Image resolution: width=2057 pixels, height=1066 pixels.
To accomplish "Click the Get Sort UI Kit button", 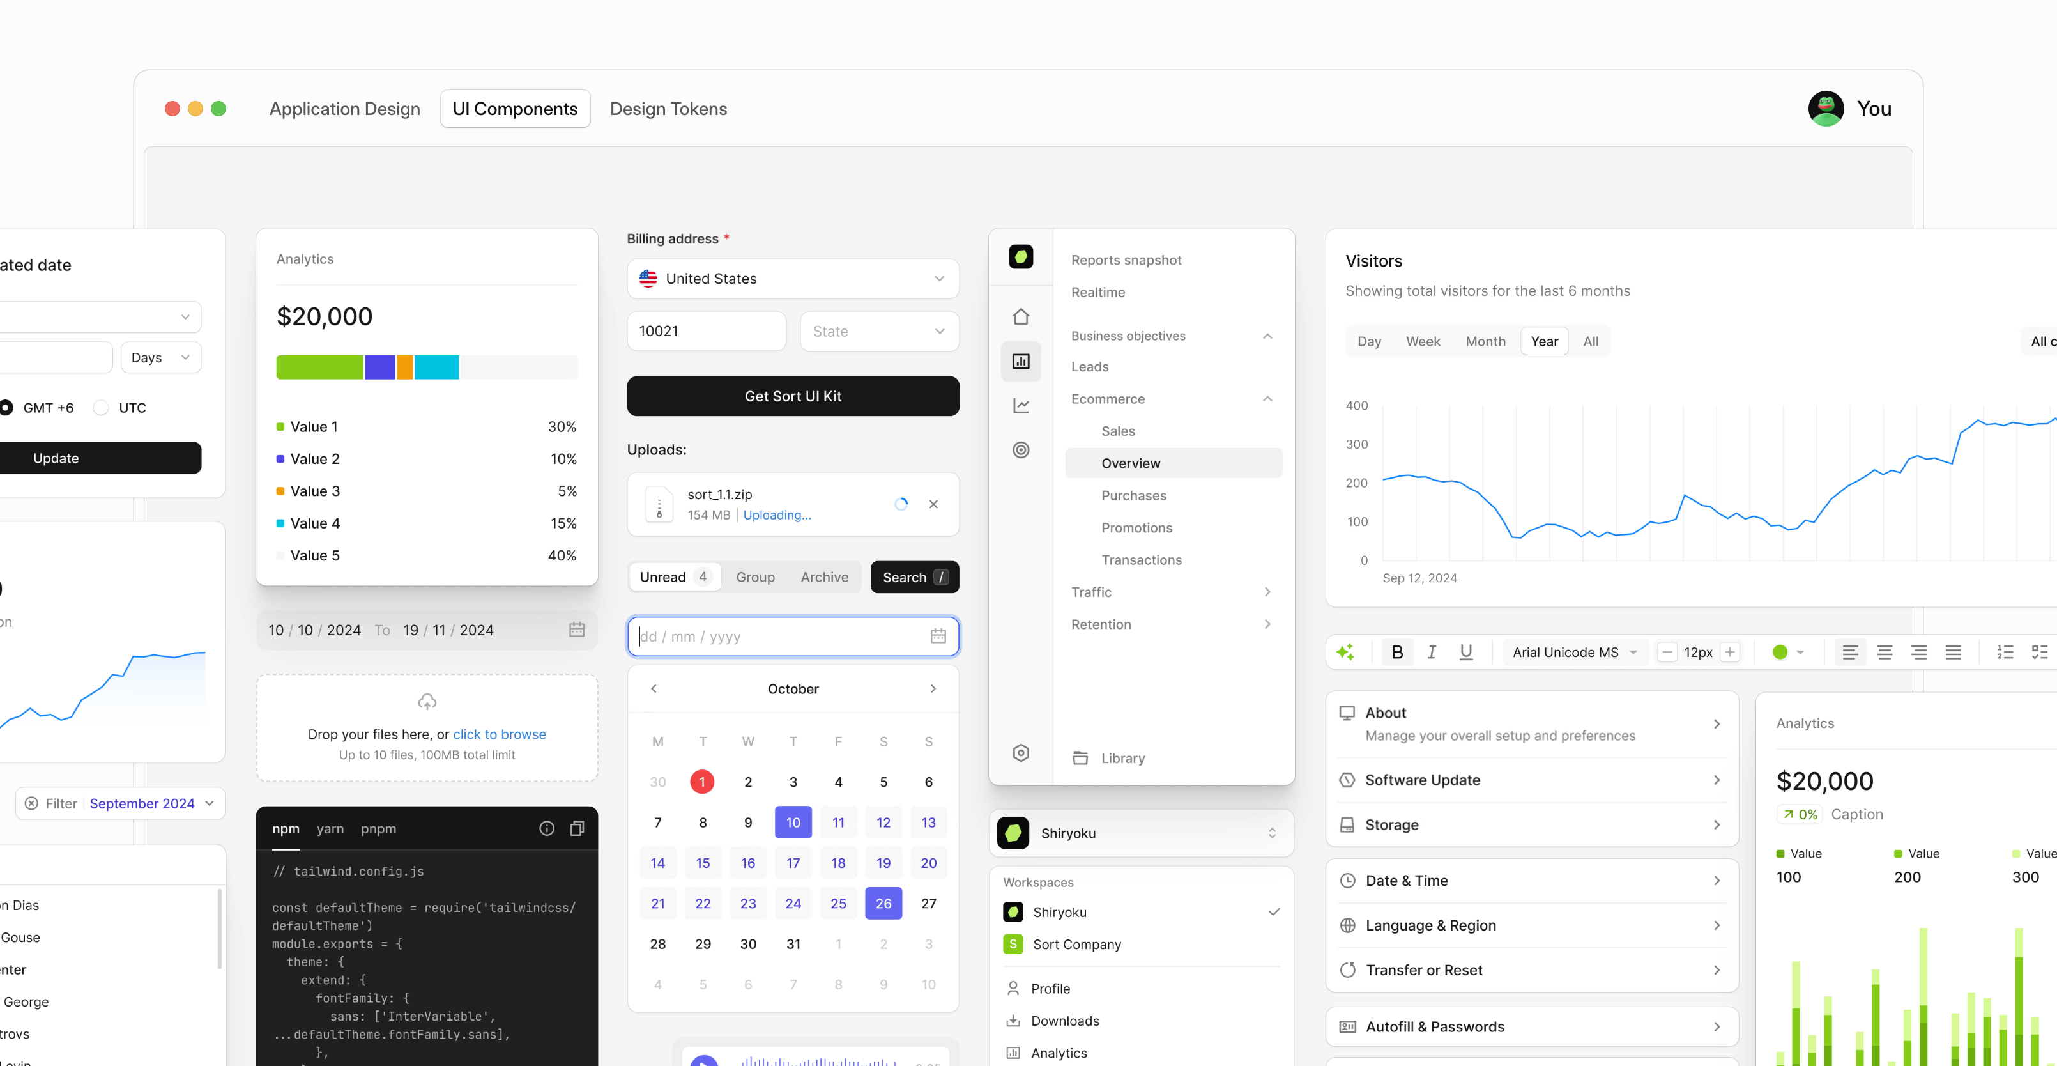I will point(792,396).
